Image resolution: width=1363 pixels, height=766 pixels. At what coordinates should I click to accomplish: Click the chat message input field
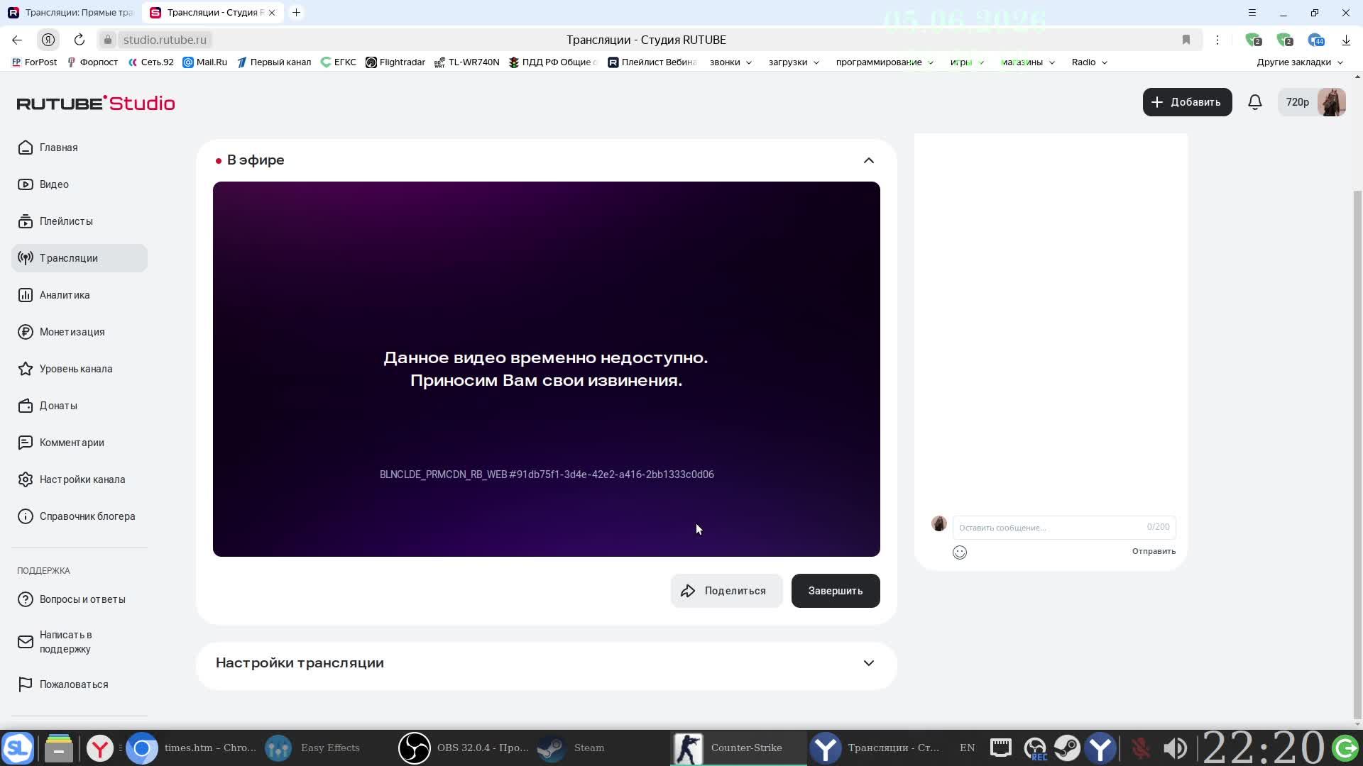pyautogui.click(x=1064, y=527)
